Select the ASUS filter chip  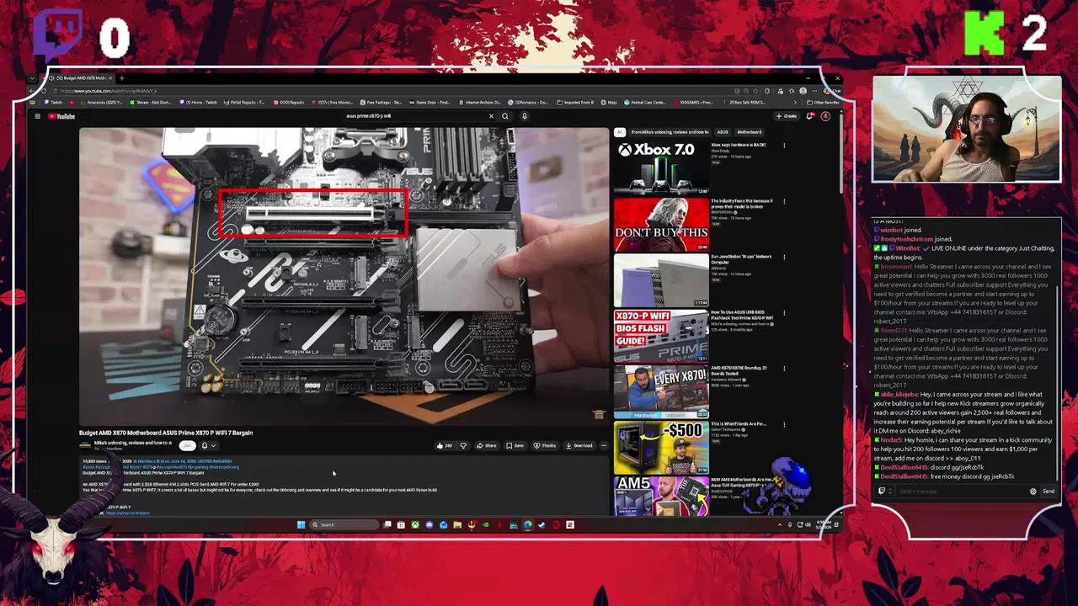[723, 132]
